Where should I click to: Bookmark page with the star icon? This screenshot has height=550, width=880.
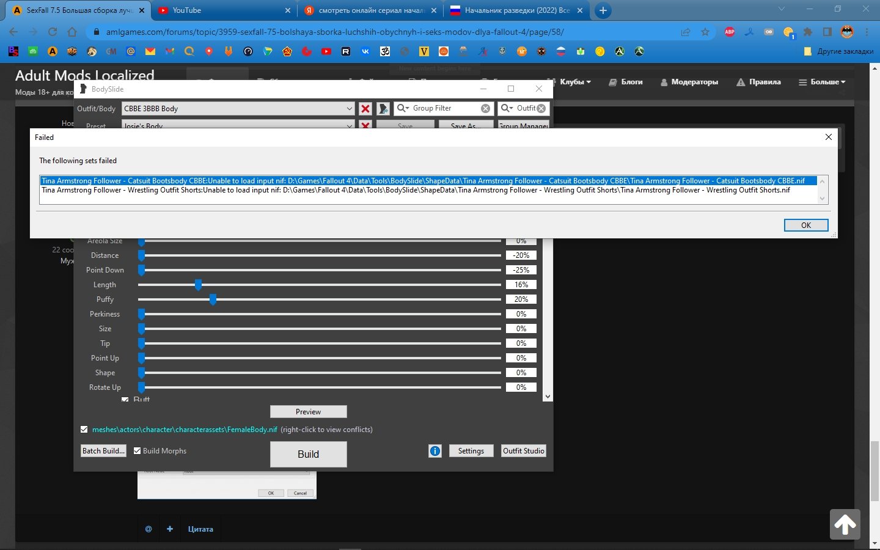tap(705, 32)
